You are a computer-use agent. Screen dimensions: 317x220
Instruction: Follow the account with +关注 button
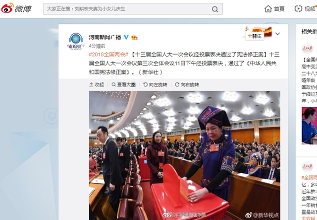click(x=255, y=36)
